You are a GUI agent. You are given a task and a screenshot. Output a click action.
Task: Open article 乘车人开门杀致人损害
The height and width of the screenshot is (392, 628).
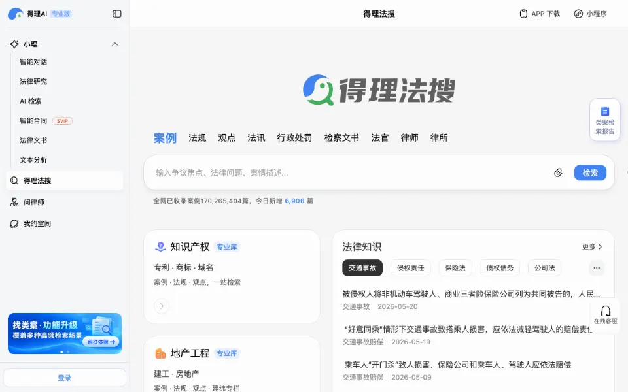457,365
